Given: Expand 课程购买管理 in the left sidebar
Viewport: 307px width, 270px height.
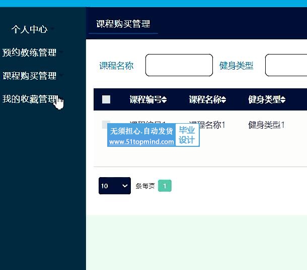Looking at the screenshot, I should click(x=30, y=76).
